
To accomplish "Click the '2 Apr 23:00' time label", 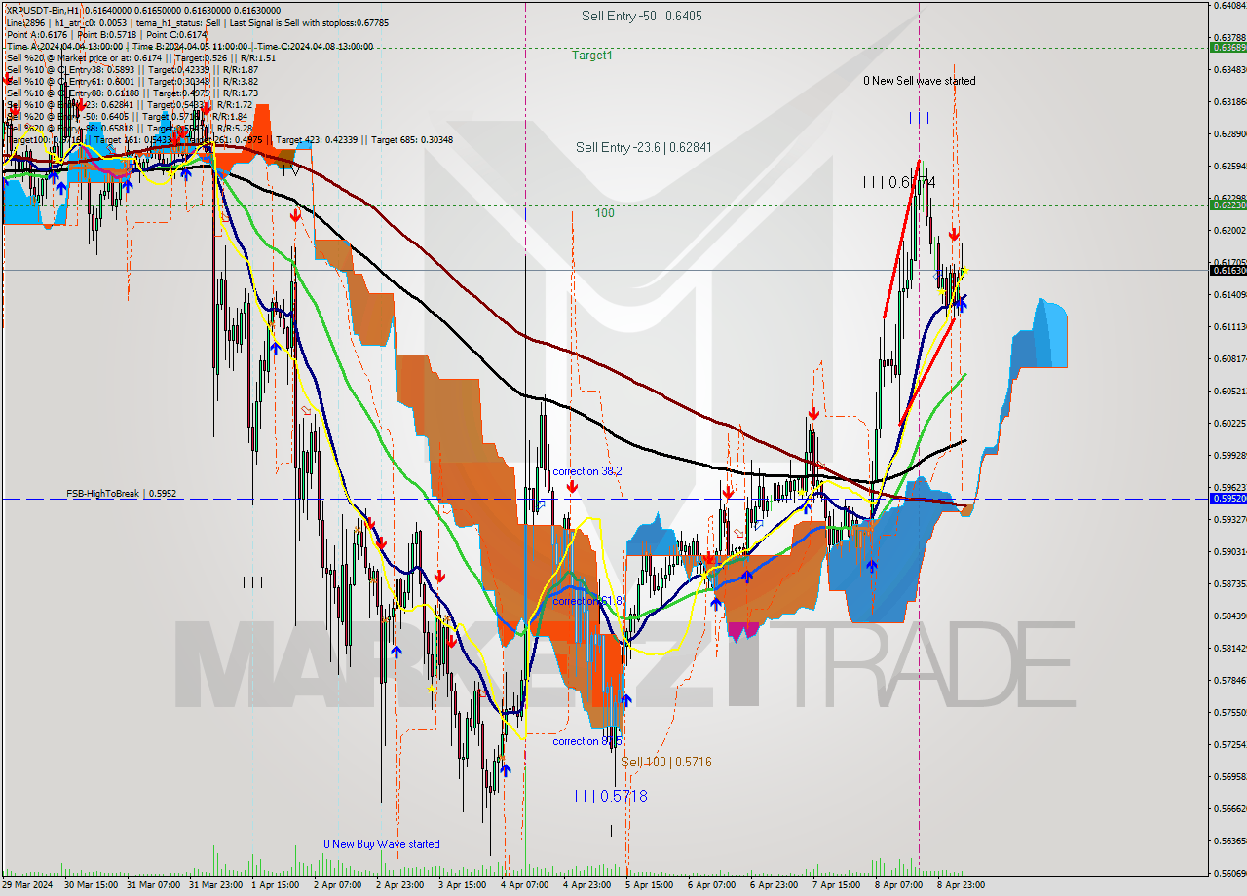I will (x=400, y=885).
